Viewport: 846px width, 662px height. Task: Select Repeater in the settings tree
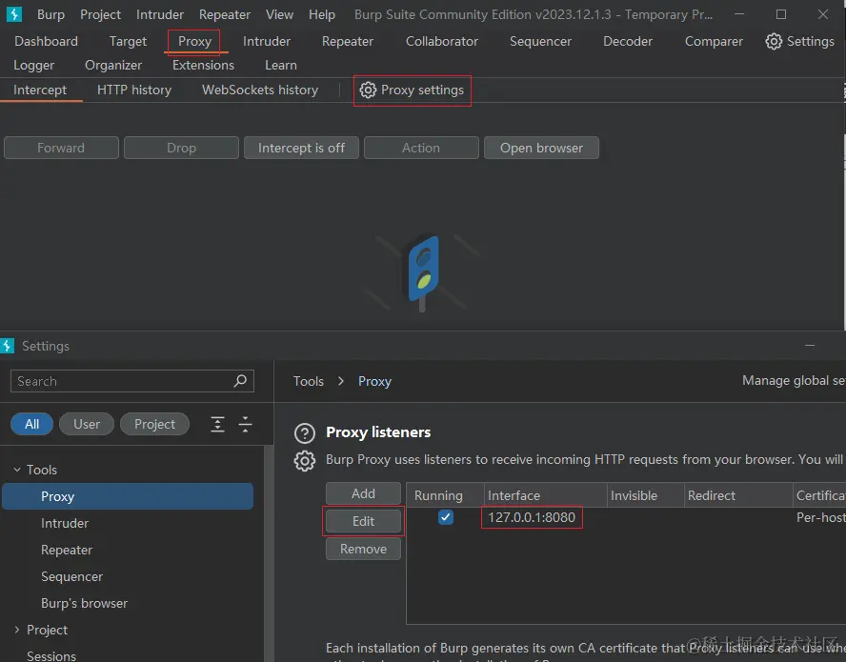67,550
